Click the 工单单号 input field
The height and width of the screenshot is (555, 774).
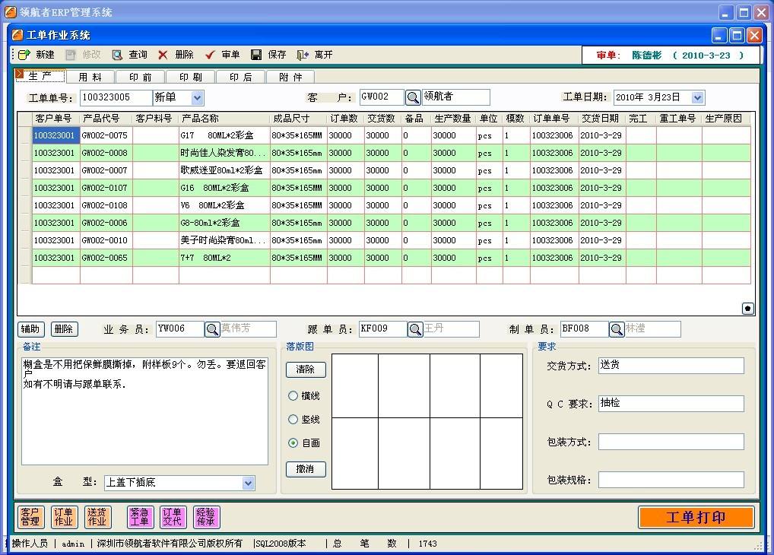[116, 98]
